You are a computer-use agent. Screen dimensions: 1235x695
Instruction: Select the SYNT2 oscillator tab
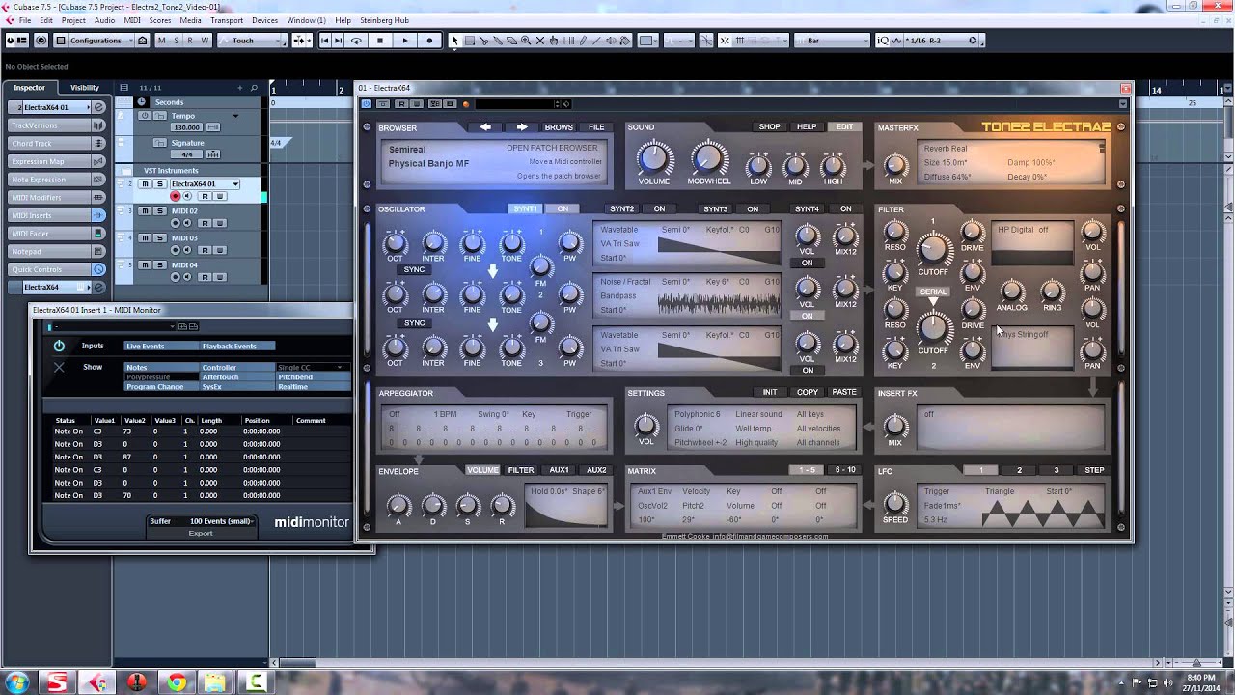pos(622,208)
